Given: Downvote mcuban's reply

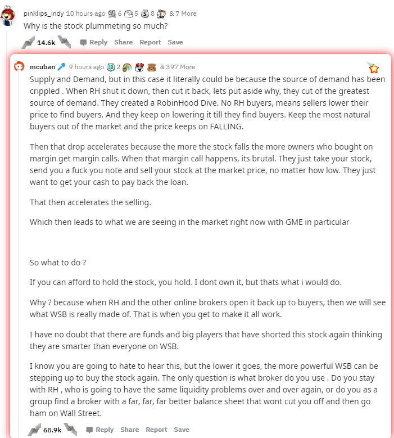Looking at the screenshot, I should pyautogui.click(x=70, y=430).
